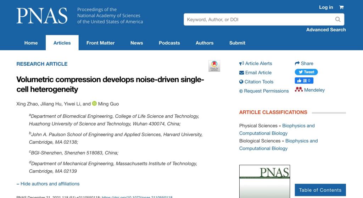Click the Facebook like button
363x198 pixels.
(x=304, y=81)
